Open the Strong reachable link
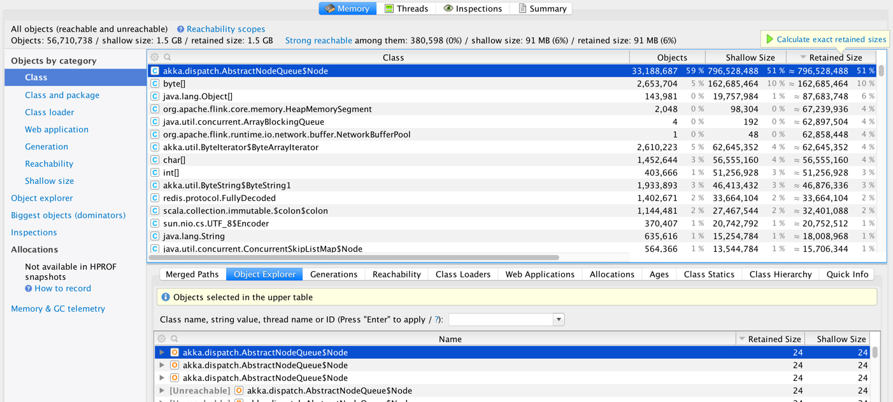 pos(318,40)
